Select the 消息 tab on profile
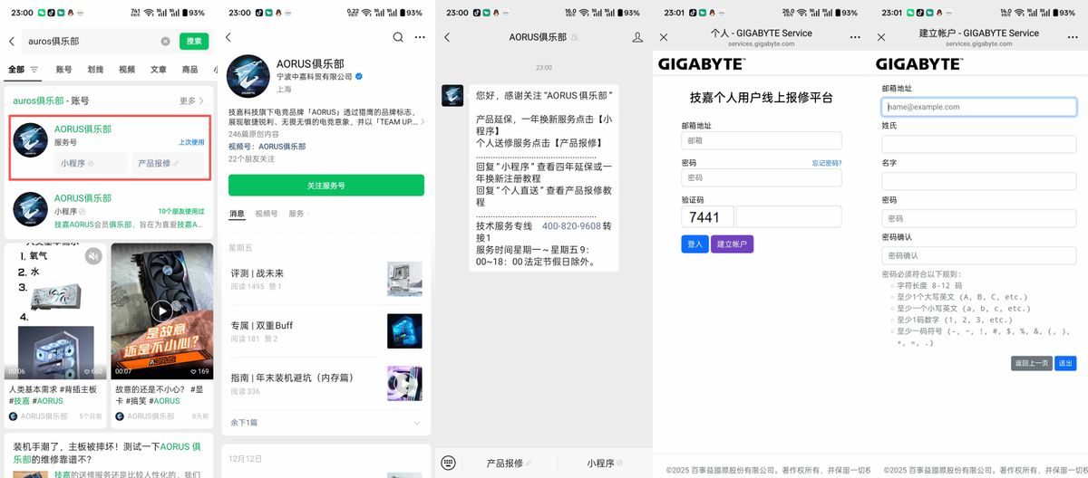This screenshot has width=1088, height=478. click(237, 214)
